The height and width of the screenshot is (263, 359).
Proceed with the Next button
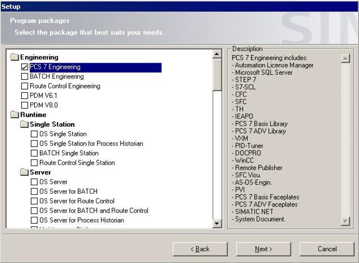pos(264,249)
